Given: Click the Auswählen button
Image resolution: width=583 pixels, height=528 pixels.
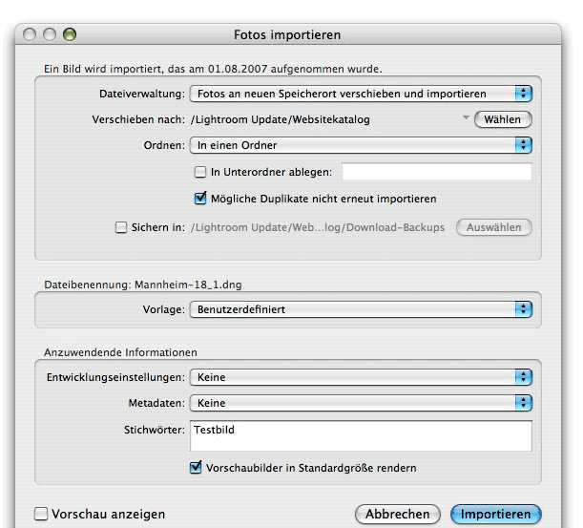Looking at the screenshot, I should coord(493,227).
